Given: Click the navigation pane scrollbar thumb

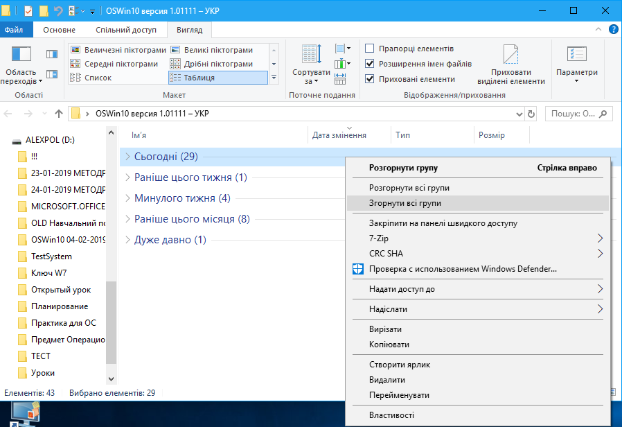Looking at the screenshot, I should pyautogui.click(x=111, y=322).
